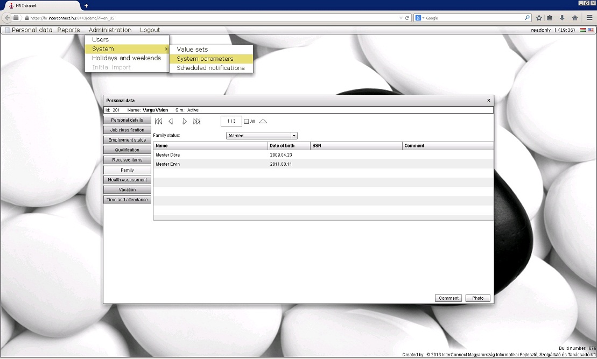
Task: Open the Administration menu
Action: 110,30
